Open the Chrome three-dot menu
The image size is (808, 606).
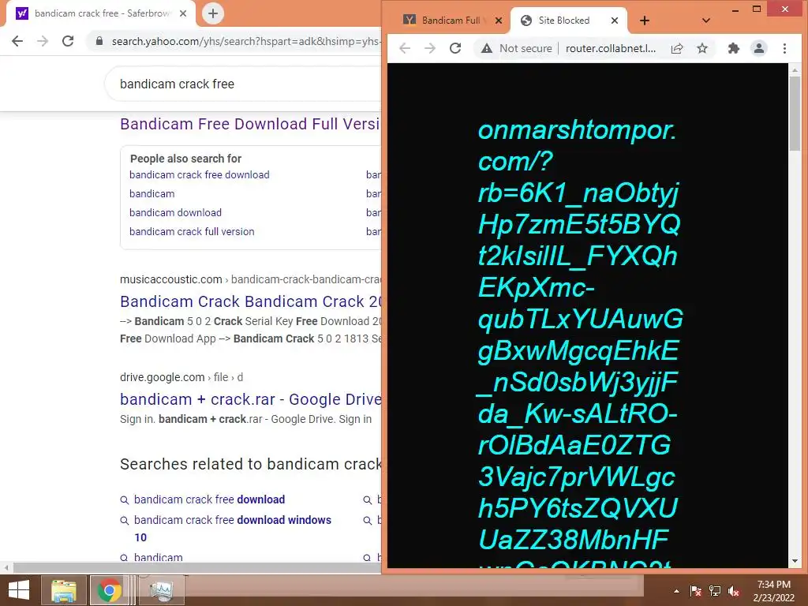(784, 48)
